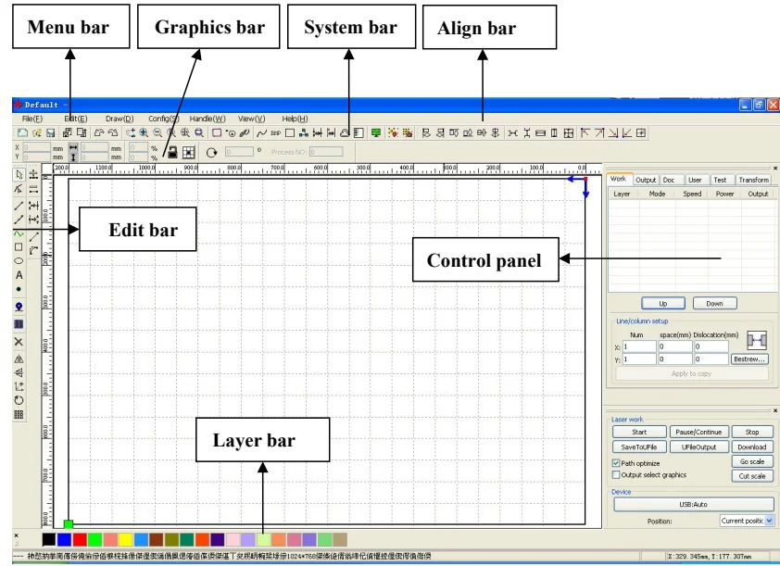
Task: Click the Download button
Action: (752, 447)
